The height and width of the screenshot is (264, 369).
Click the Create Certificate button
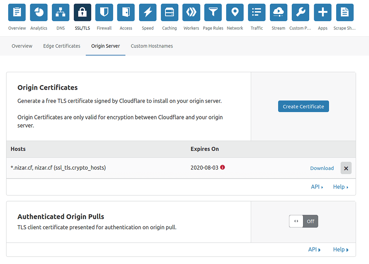(x=303, y=106)
